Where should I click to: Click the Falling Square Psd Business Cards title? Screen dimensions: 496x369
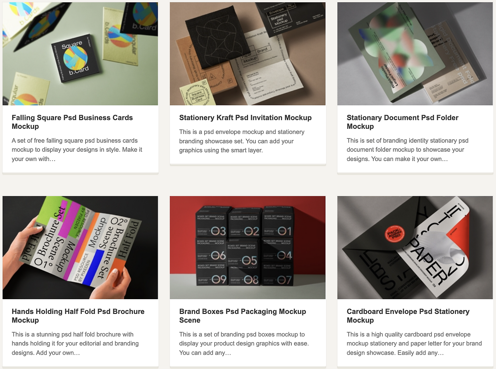(72, 122)
